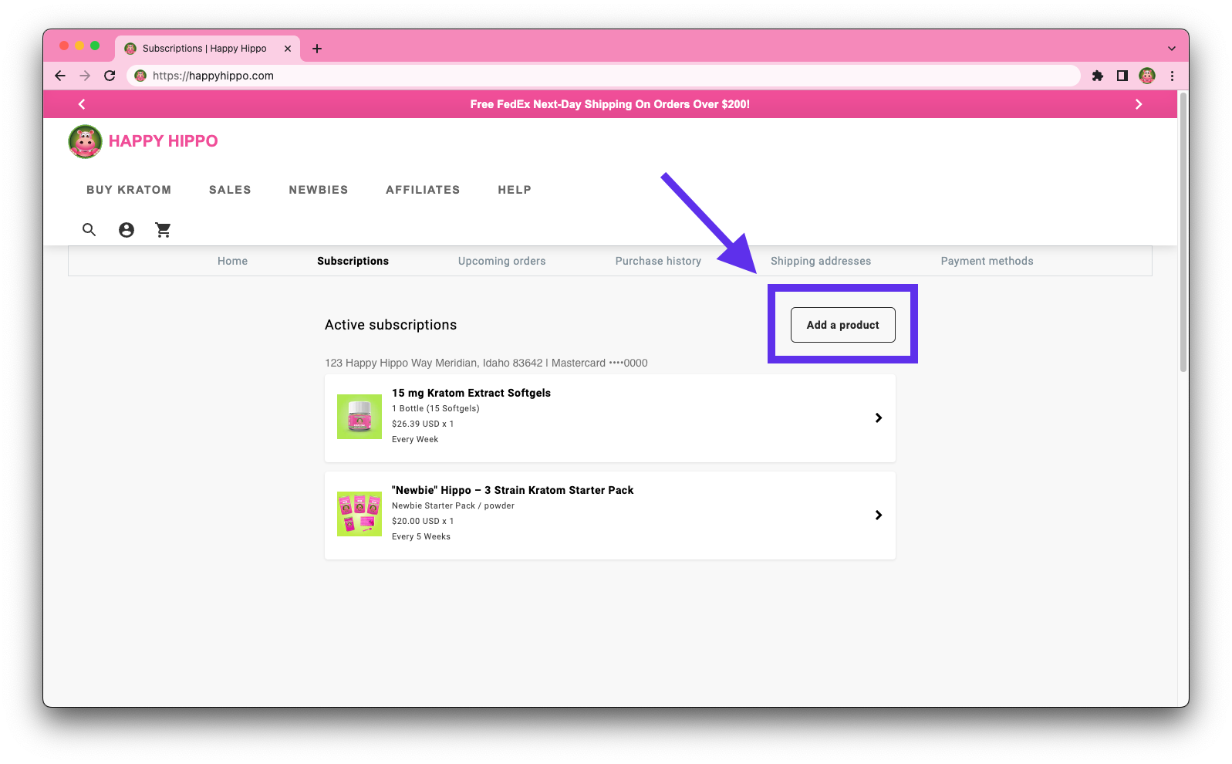
Task: Expand the tab search chevron
Action: [x=1172, y=49]
